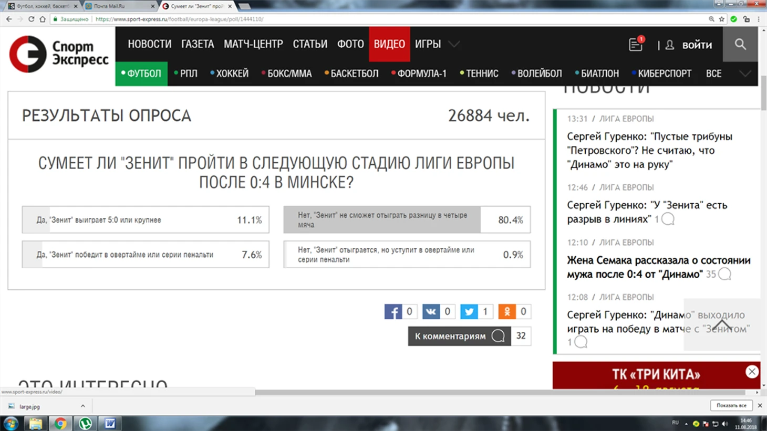The width and height of the screenshot is (767, 431).
Task: Open the Sport-Express logo home link
Action: (x=59, y=54)
